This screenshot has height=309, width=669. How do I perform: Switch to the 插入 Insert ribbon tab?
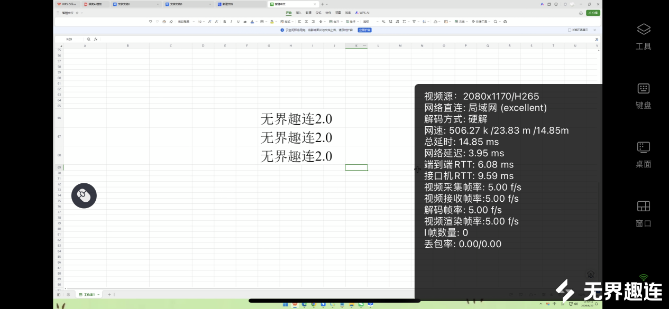(298, 12)
